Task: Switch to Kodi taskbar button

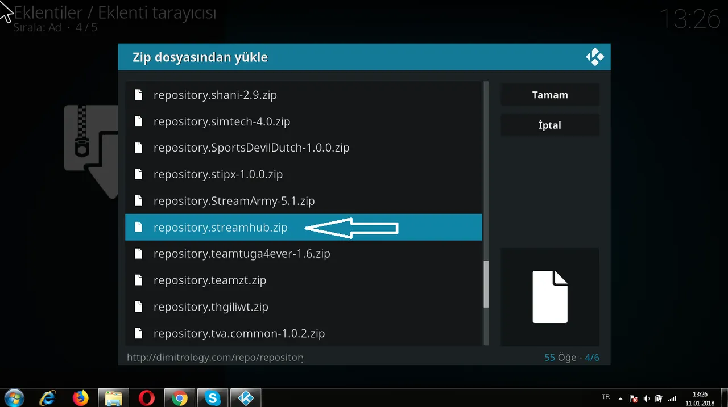Action: click(246, 398)
